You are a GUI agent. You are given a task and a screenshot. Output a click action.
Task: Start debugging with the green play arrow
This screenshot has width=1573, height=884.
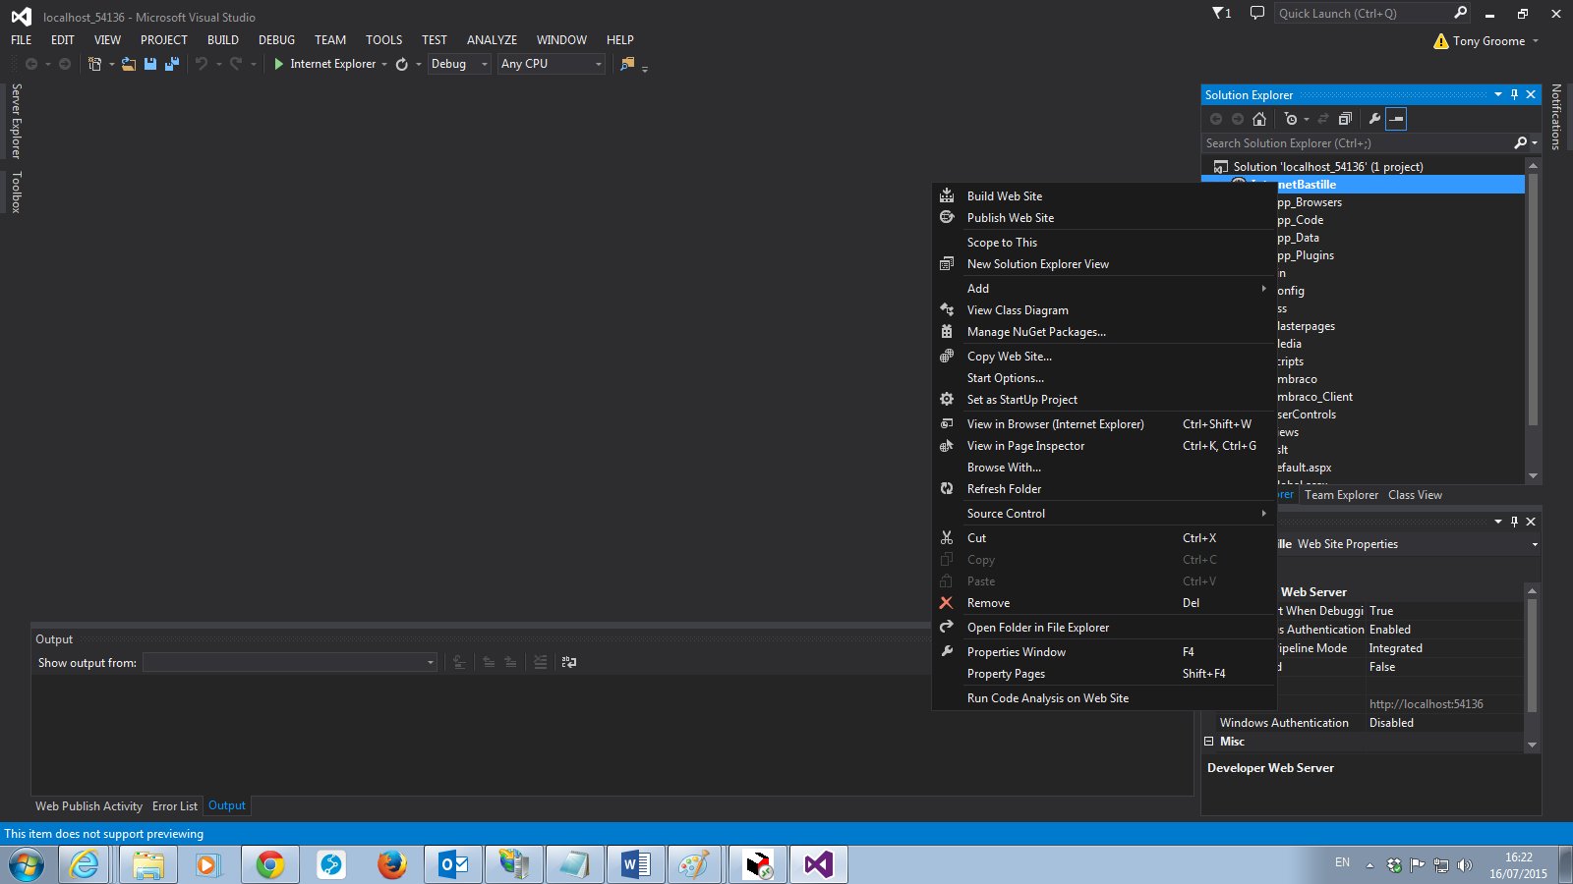(279, 64)
